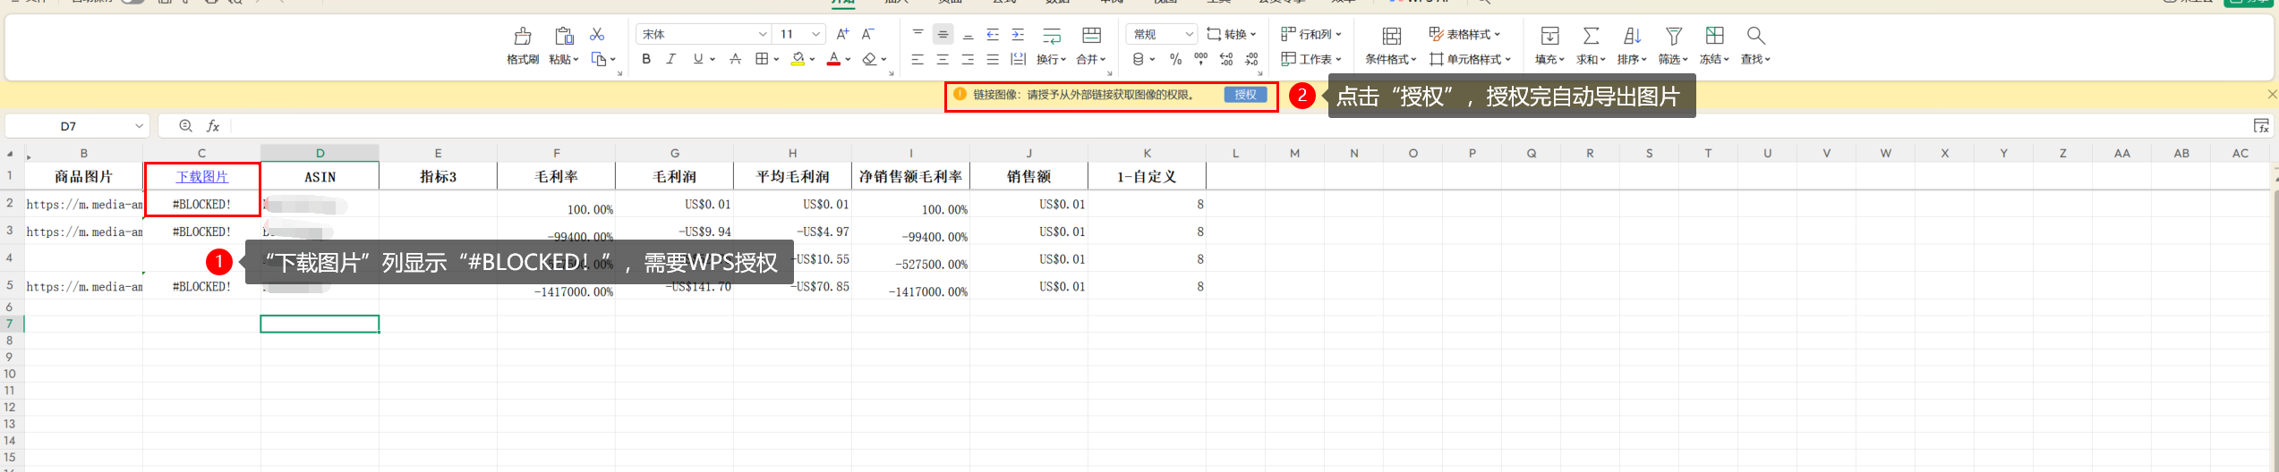
Task: Click the wrap text (换行) icon
Action: point(1052,36)
